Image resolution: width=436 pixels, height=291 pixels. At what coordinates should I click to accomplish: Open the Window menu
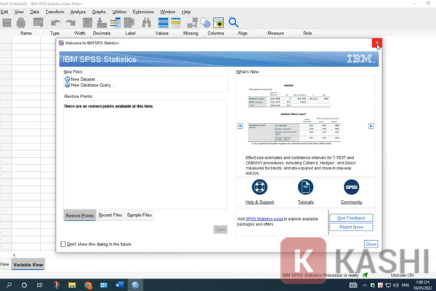click(168, 12)
